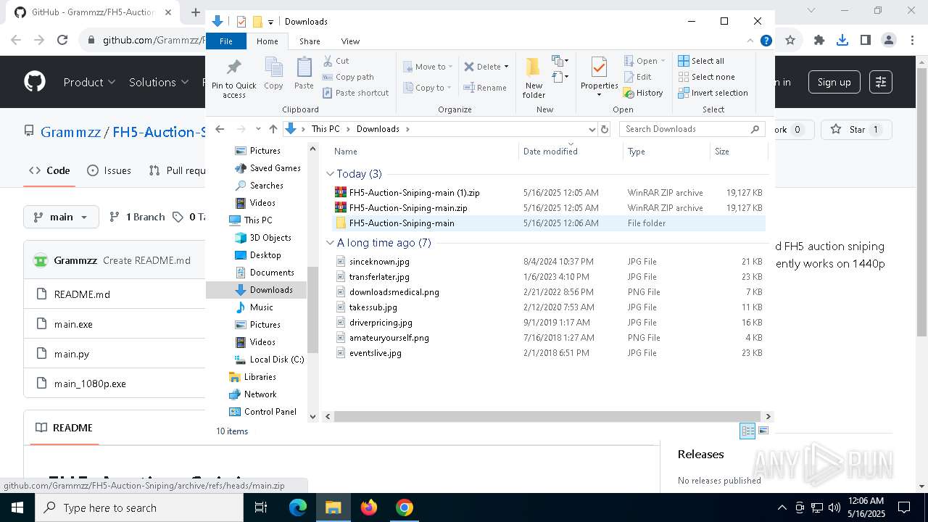Sort files by Date modified column
The height and width of the screenshot is (522, 928).
click(571, 152)
